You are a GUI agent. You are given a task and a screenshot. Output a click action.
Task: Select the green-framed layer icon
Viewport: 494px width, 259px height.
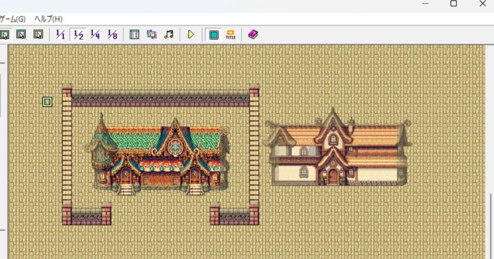(x=4, y=35)
